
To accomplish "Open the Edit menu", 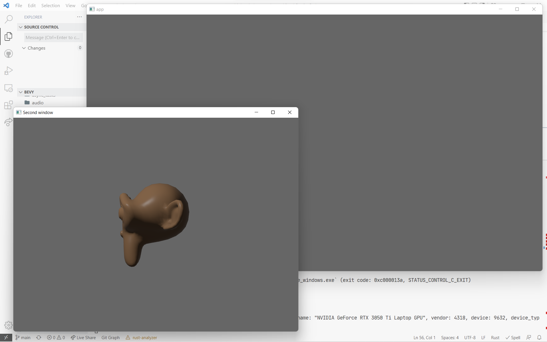I will click(x=32, y=5).
